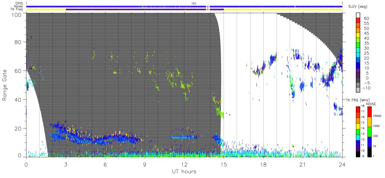Click the '-10' label on ELEV scale

[367, 88]
